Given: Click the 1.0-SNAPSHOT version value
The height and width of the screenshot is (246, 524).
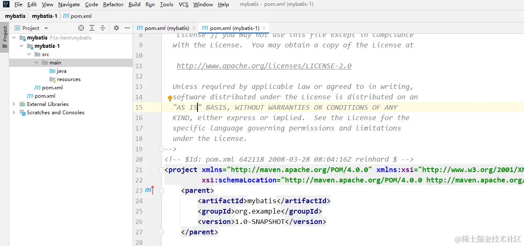Looking at the screenshot, I should (260, 221).
